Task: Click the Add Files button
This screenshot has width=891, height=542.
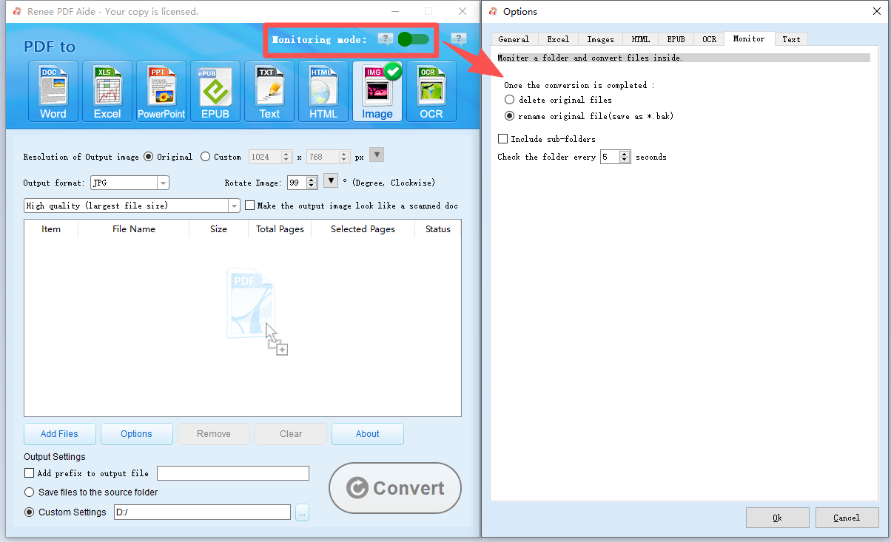Action: point(59,434)
